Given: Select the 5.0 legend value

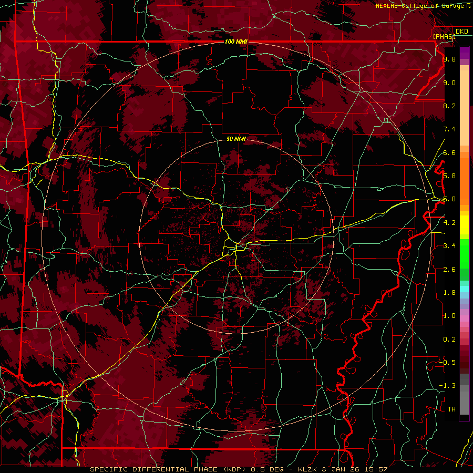Looking at the screenshot, I should (449, 199).
